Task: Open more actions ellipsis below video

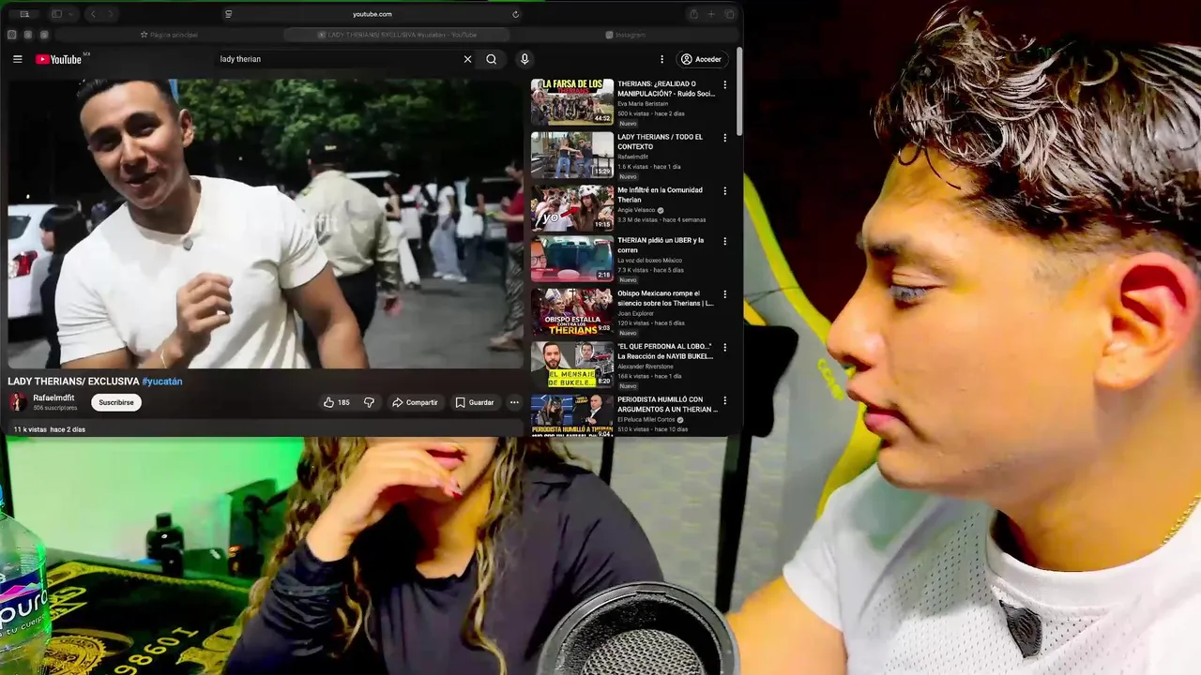Action: (x=514, y=402)
